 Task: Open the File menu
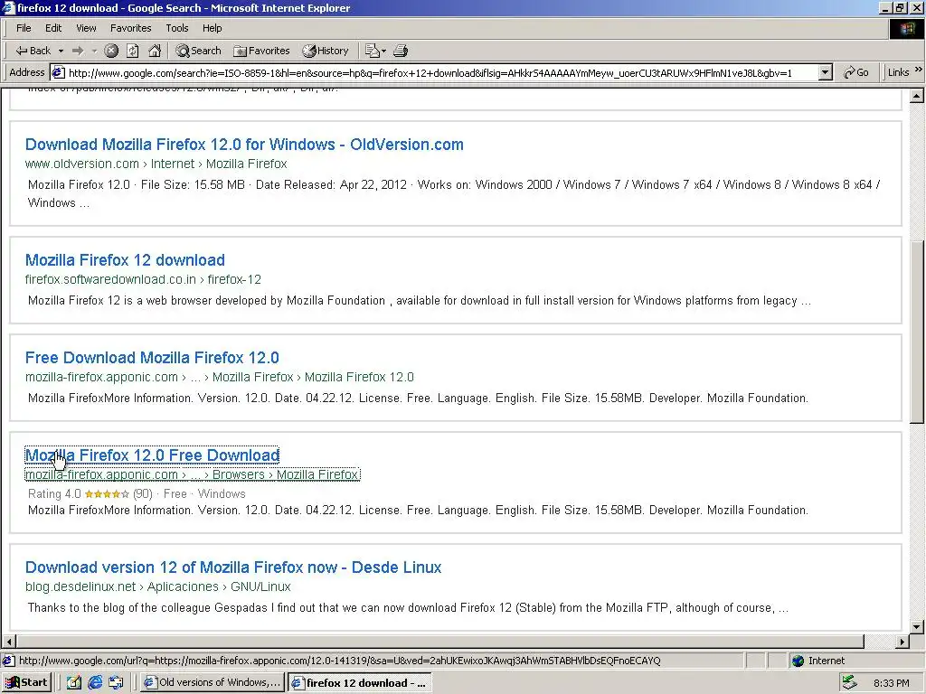pyautogui.click(x=24, y=28)
